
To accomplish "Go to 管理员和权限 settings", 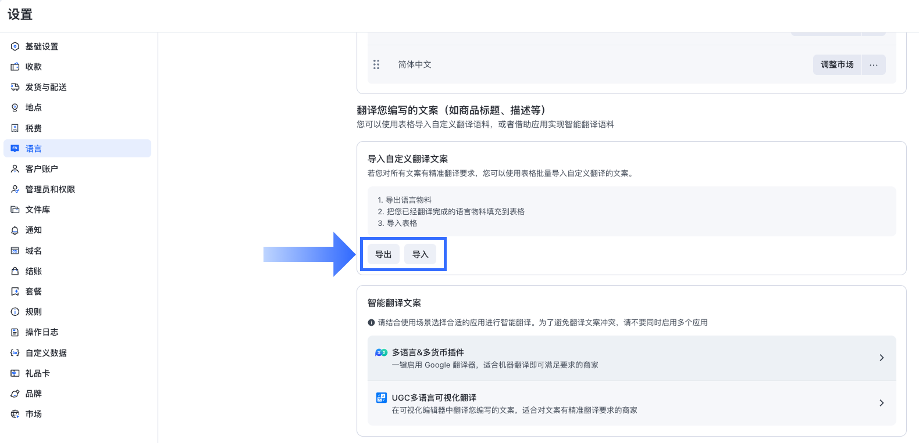I will click(50, 189).
